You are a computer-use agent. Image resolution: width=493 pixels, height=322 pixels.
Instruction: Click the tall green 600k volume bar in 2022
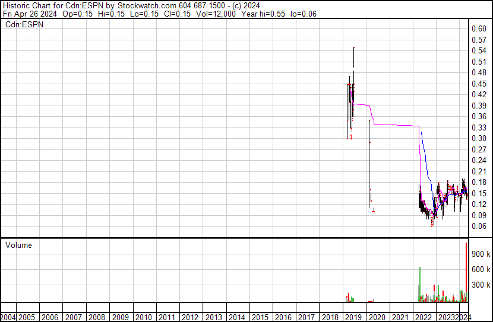(x=420, y=284)
